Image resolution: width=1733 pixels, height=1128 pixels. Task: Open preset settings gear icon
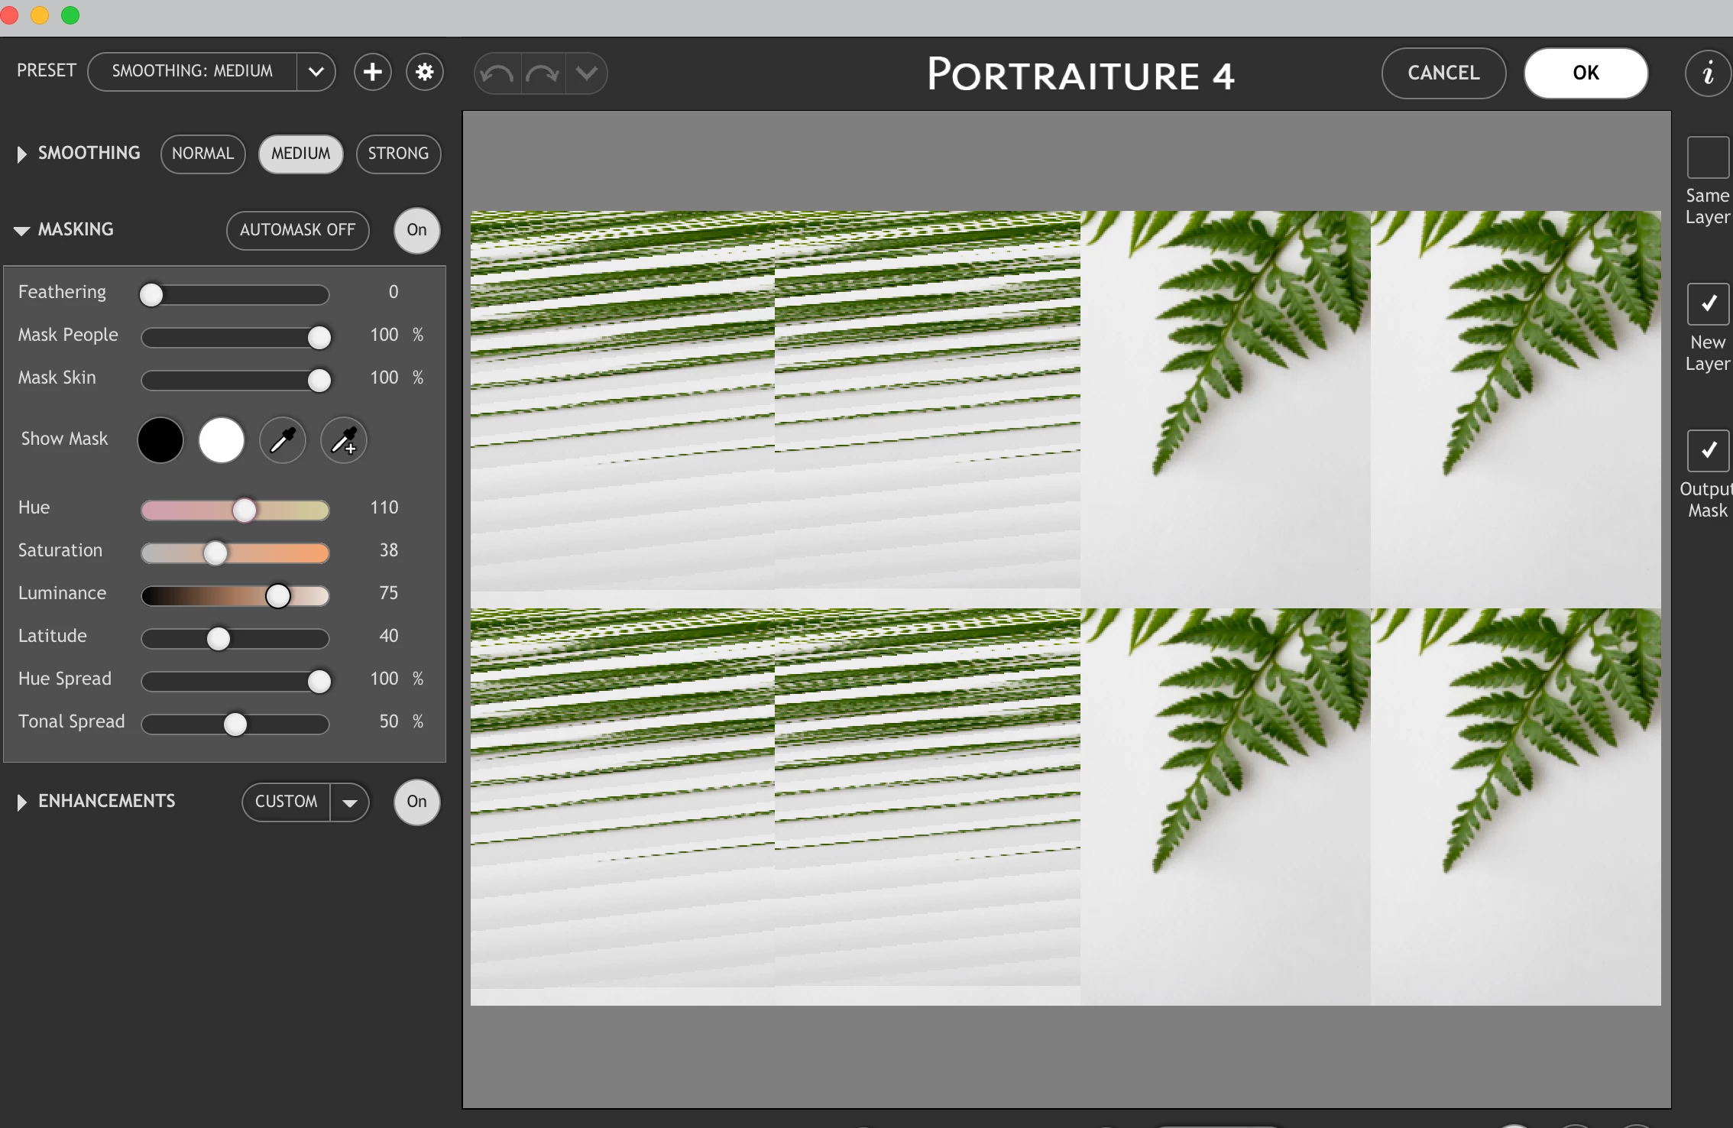(425, 73)
